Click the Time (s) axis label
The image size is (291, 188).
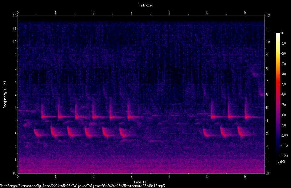coord(141,182)
